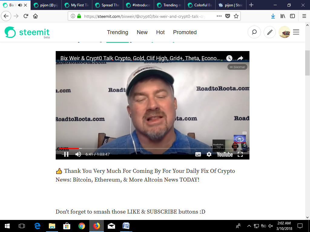Mute the Bix tab audio icon
This screenshot has width=310, height=232.
20,5
